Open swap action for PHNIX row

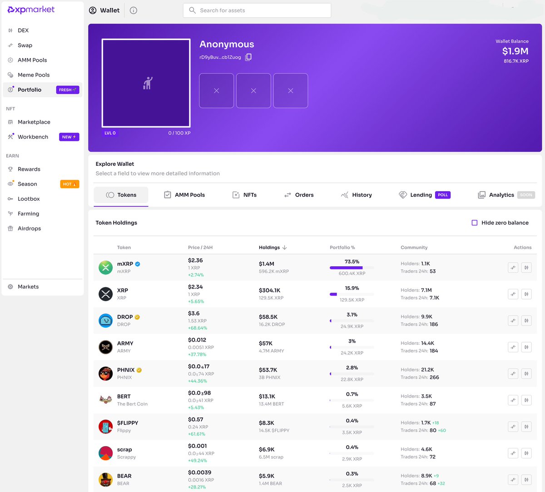click(x=513, y=373)
